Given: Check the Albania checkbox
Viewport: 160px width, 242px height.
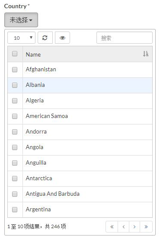Looking at the screenshot, I should pyautogui.click(x=15, y=85).
